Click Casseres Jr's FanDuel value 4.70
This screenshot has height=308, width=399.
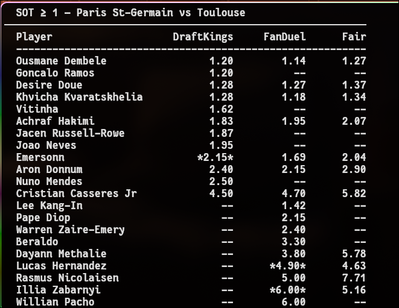click(x=293, y=193)
